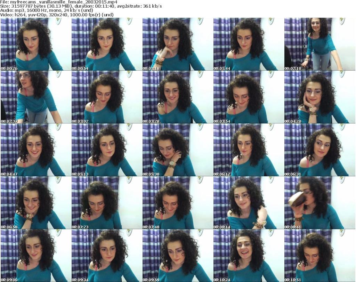The width and height of the screenshot is (356, 282).
Task: Open the frame marked 00:01:18
Action: click(178, 44)
